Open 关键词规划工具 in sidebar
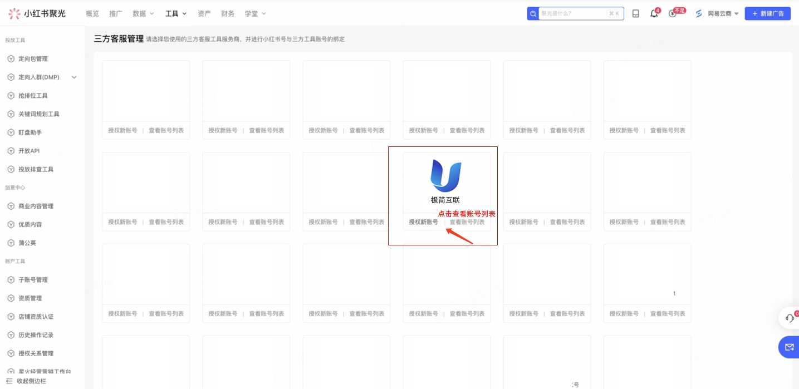Screen dimensions: 799x389 coord(38,114)
